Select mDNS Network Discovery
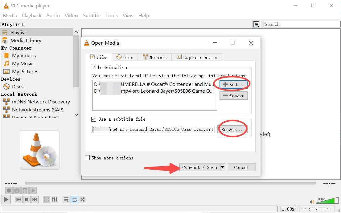 coord(41,102)
